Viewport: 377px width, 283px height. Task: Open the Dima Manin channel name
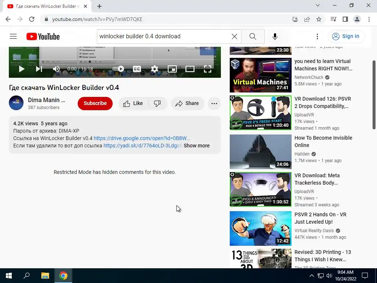click(x=46, y=100)
